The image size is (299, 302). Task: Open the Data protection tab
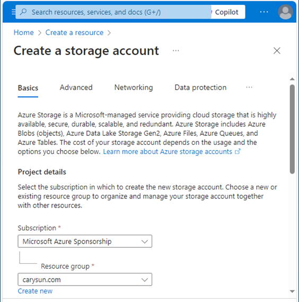[x=200, y=88]
